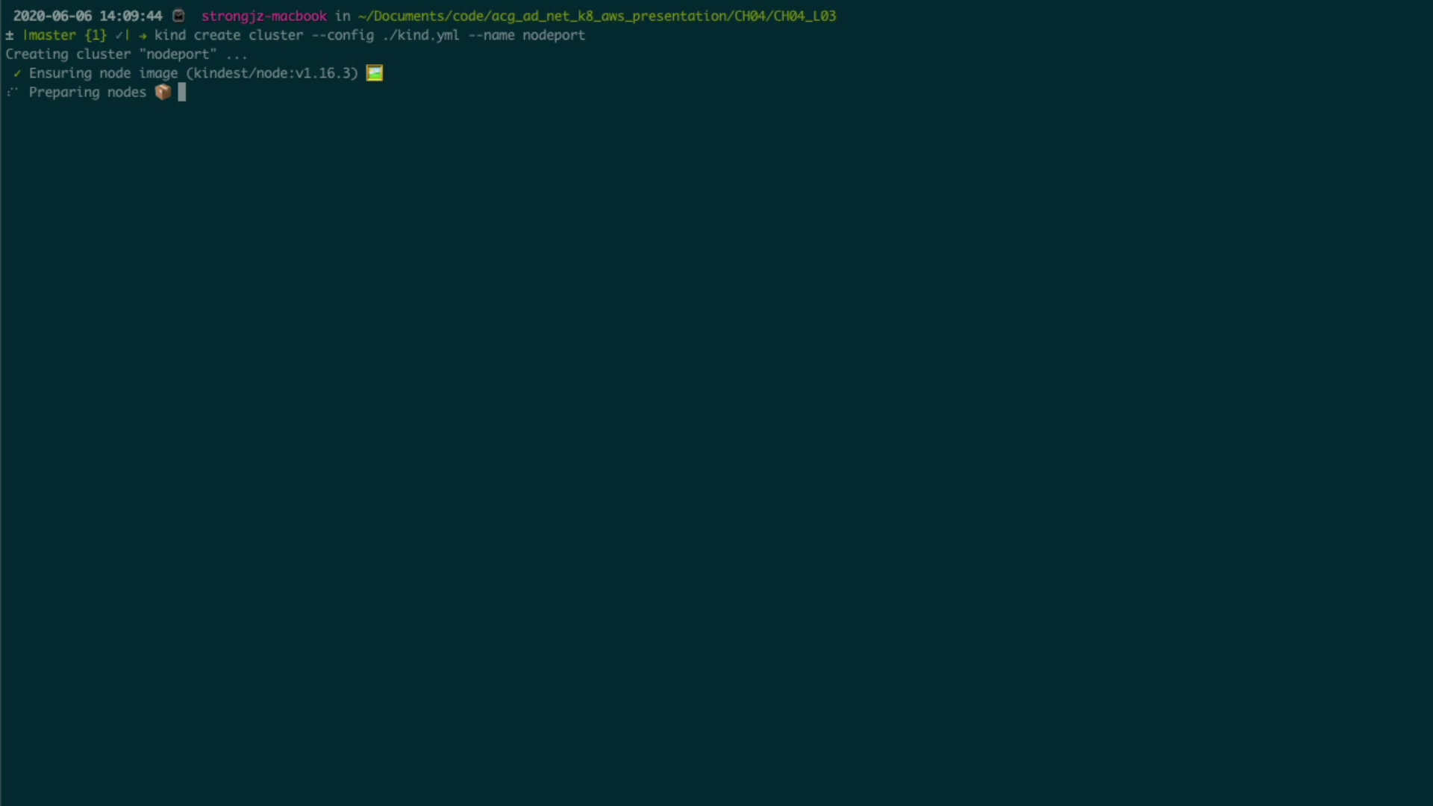
Task: Click the --name flag in the command
Action: point(490,35)
